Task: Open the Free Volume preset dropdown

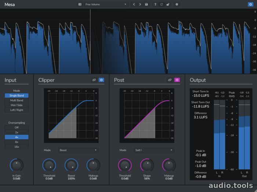Action: click(106, 4)
